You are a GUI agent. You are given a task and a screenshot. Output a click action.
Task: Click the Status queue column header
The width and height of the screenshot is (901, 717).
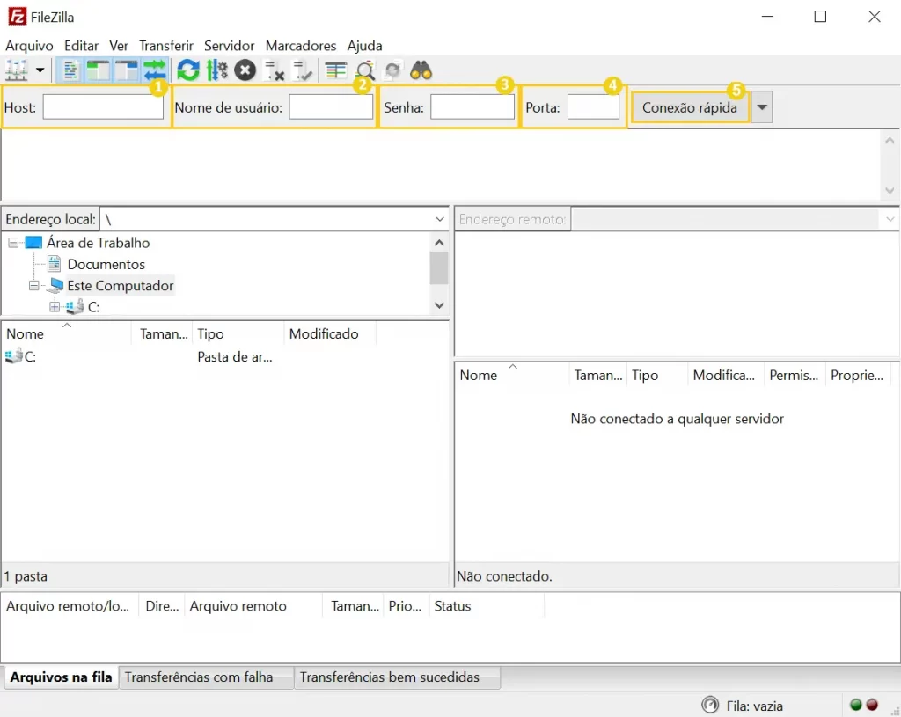[486, 606]
